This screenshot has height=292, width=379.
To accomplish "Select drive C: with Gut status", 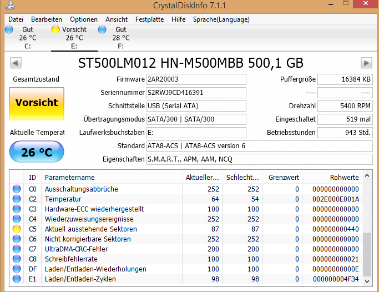I will pos(27,38).
